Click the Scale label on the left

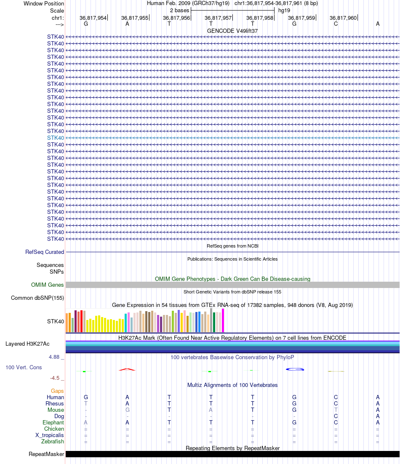[57, 11]
